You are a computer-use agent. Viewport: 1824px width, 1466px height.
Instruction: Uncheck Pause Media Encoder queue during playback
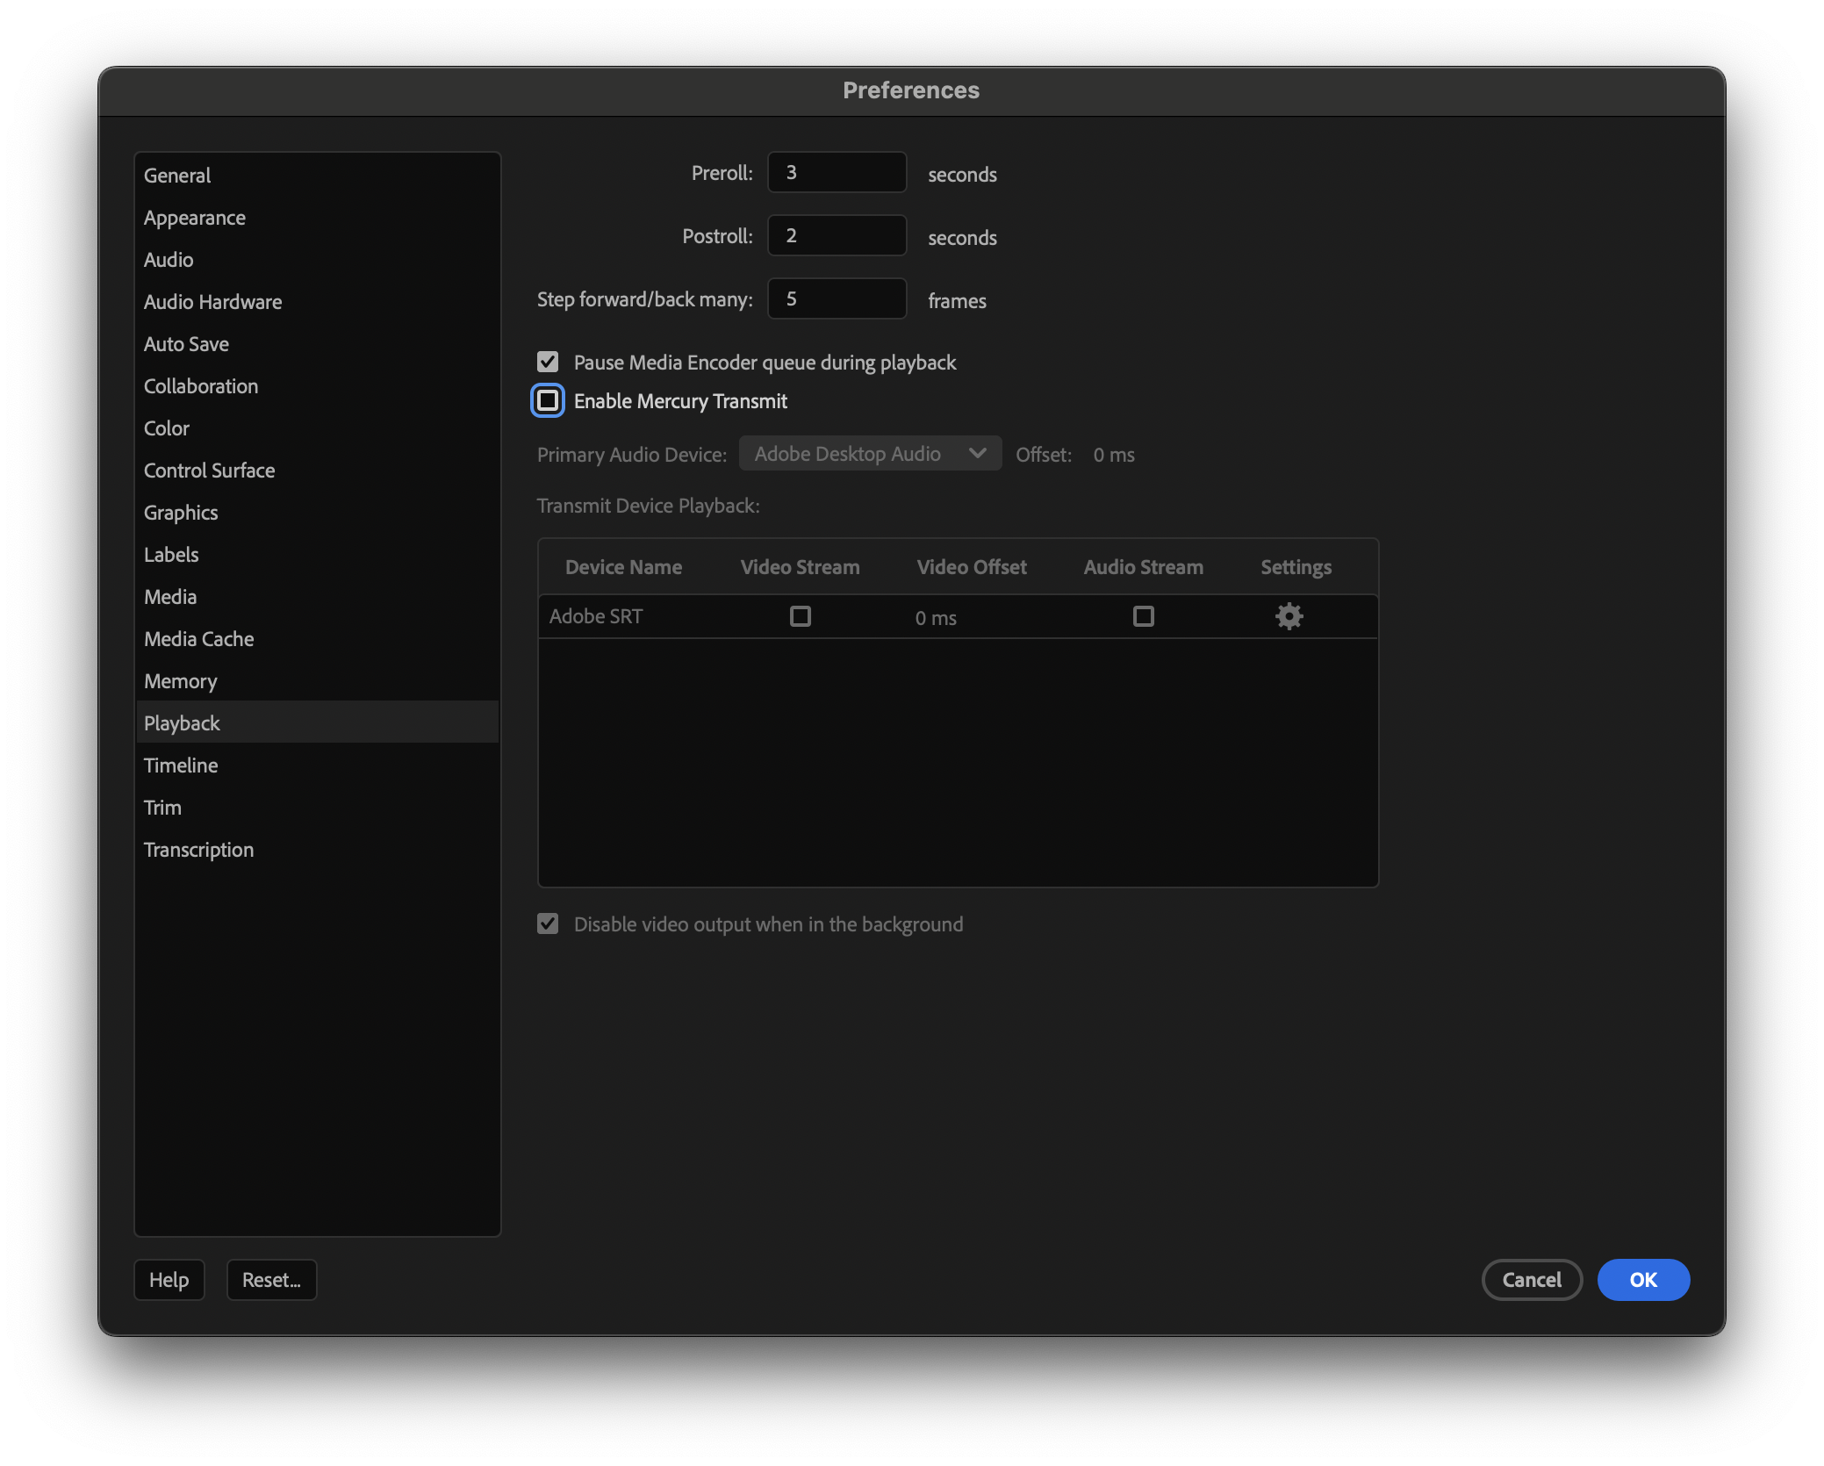[548, 362]
